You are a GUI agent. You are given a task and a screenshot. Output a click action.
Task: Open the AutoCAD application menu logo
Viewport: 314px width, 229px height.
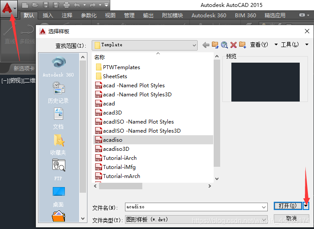point(9,8)
